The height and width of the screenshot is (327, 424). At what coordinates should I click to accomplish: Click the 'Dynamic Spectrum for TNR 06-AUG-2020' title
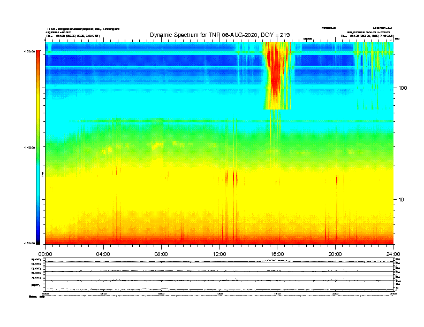pyautogui.click(x=219, y=35)
